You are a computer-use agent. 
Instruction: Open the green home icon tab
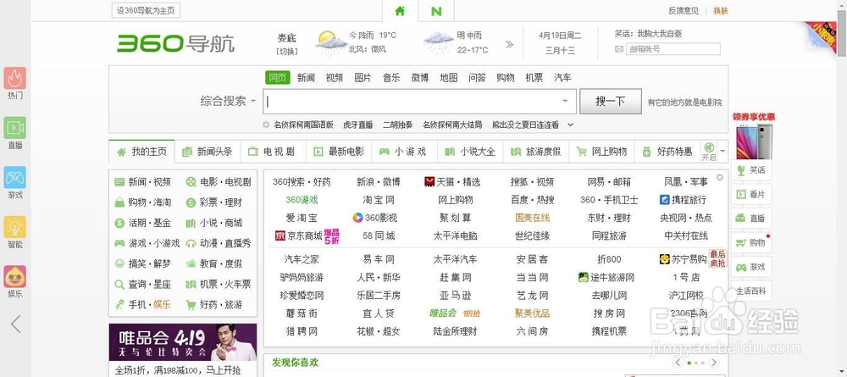(400, 11)
